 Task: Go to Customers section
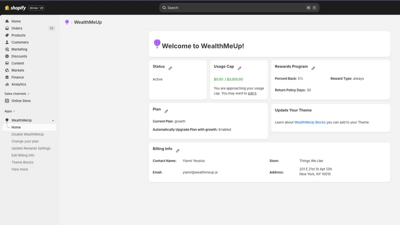click(19, 42)
